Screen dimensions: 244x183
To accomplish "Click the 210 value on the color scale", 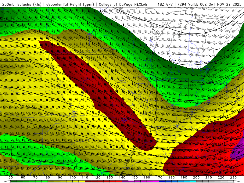I will tap(209, 178).
